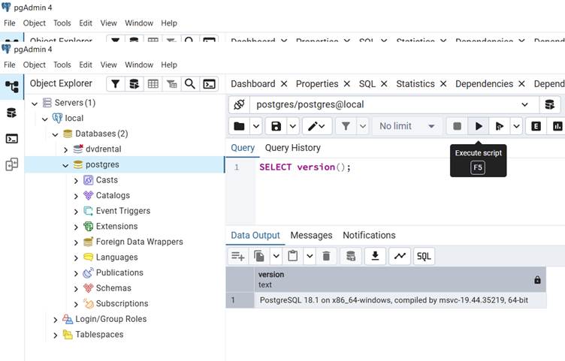
Task: Run the Execute script play button
Action: pos(479,126)
